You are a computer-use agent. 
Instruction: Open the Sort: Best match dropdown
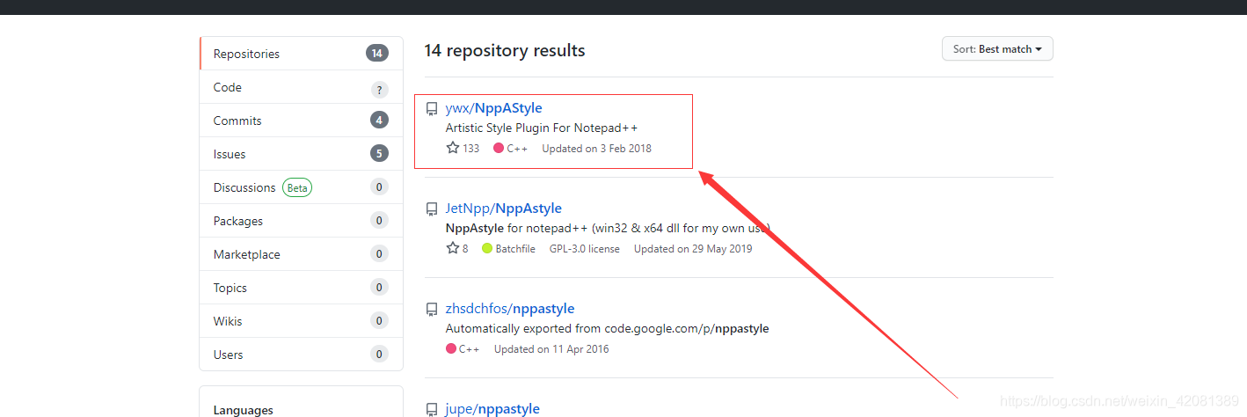coord(997,49)
